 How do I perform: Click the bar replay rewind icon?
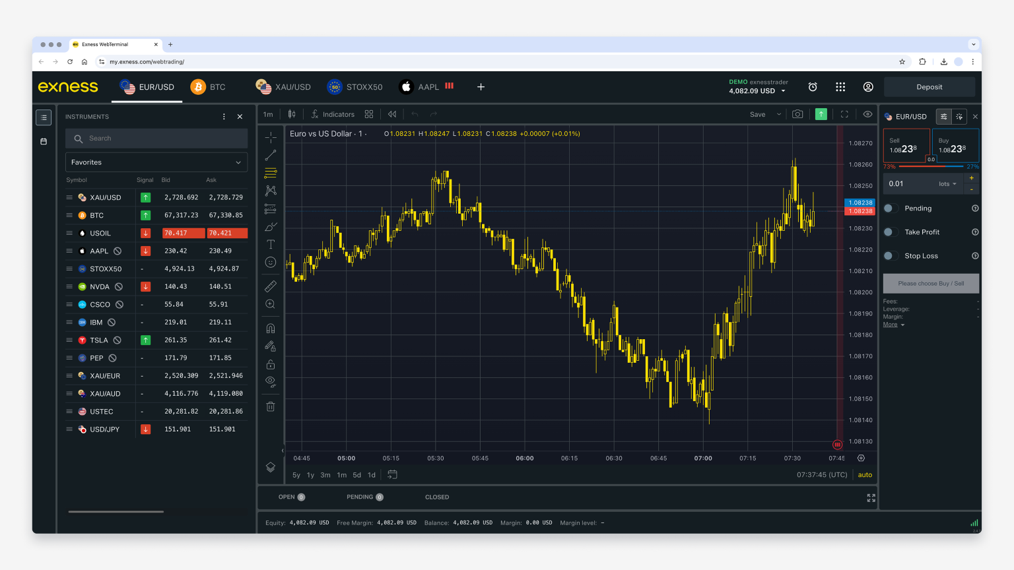click(392, 114)
